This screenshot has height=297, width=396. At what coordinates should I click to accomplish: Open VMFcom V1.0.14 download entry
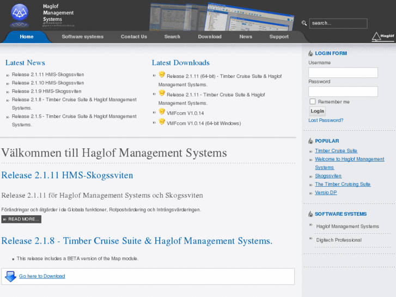tap(185, 113)
